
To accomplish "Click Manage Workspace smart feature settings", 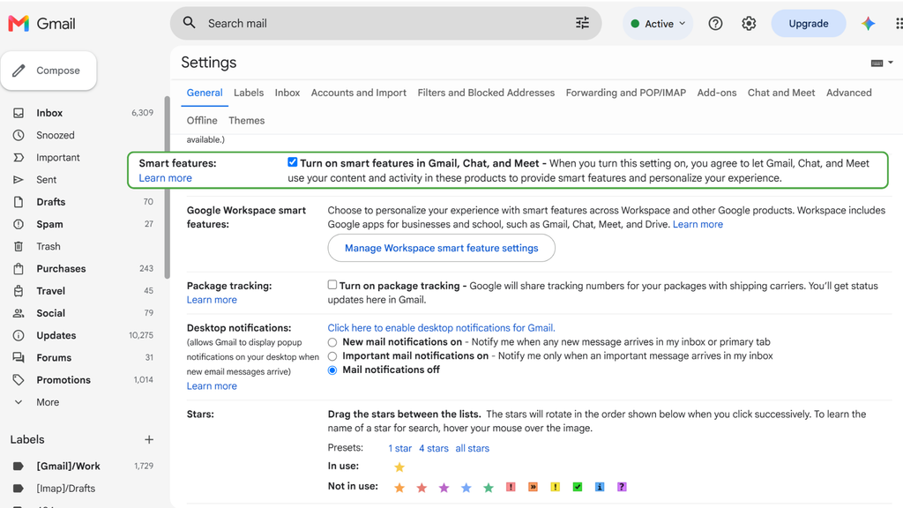I will pos(441,248).
